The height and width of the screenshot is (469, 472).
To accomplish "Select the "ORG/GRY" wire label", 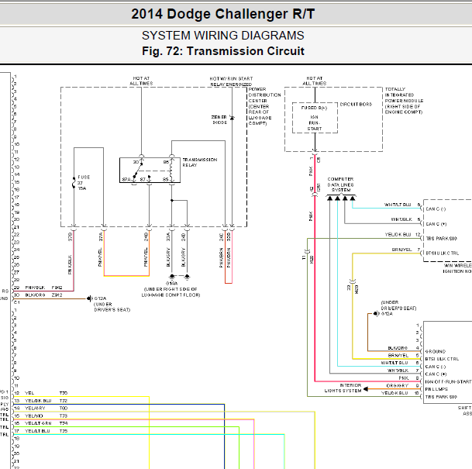I will (x=398, y=385).
